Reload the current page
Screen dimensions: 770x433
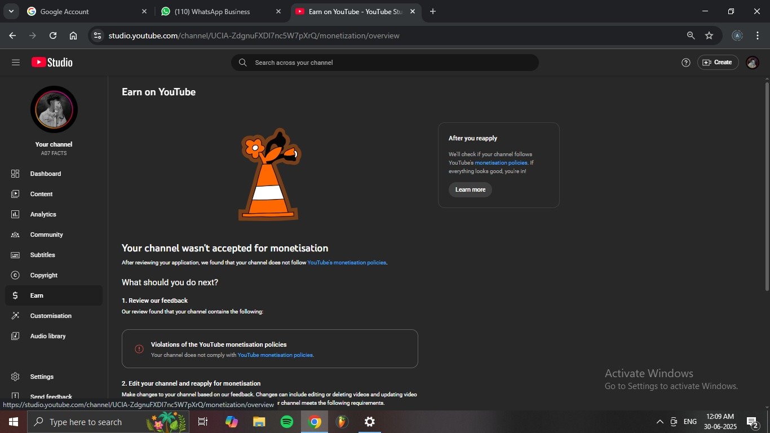click(x=53, y=36)
